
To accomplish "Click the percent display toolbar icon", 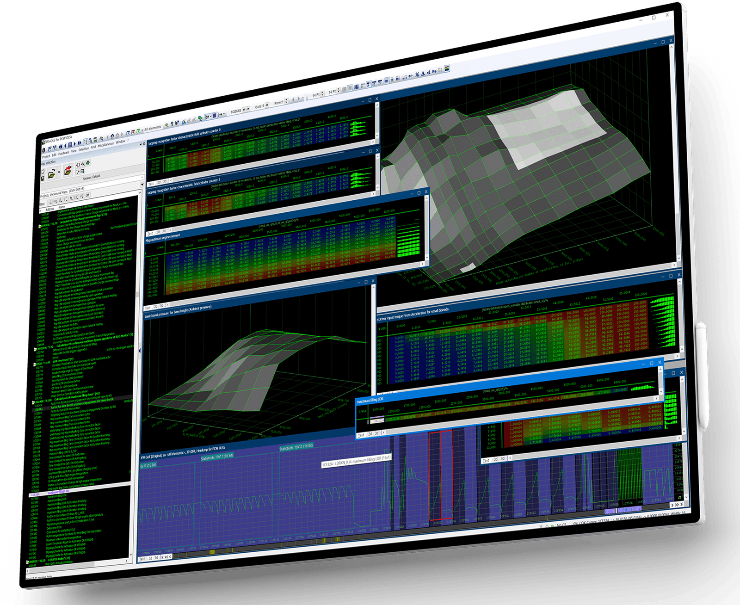I will (417, 74).
